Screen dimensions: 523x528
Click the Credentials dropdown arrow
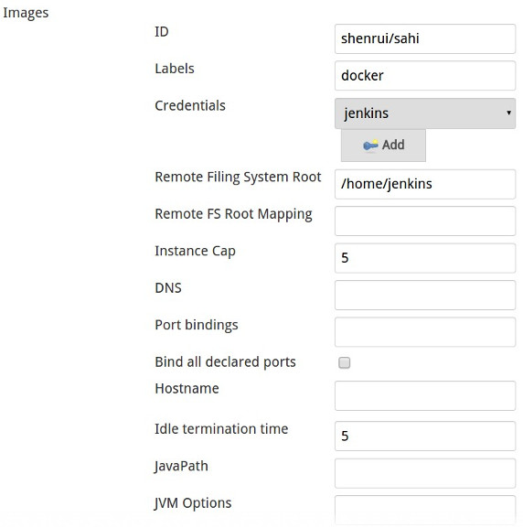(508, 113)
